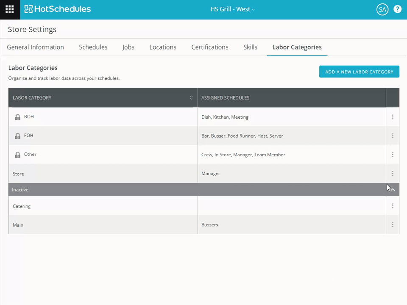Screen dimensions: 407x305
Task: Switch to the Certifications tab
Action: coord(210,47)
